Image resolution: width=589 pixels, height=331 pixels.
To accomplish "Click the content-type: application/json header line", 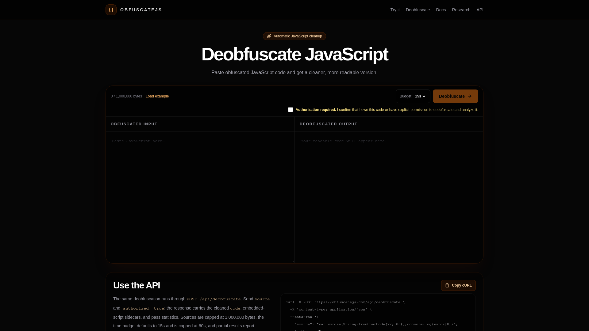I will pos(331,310).
